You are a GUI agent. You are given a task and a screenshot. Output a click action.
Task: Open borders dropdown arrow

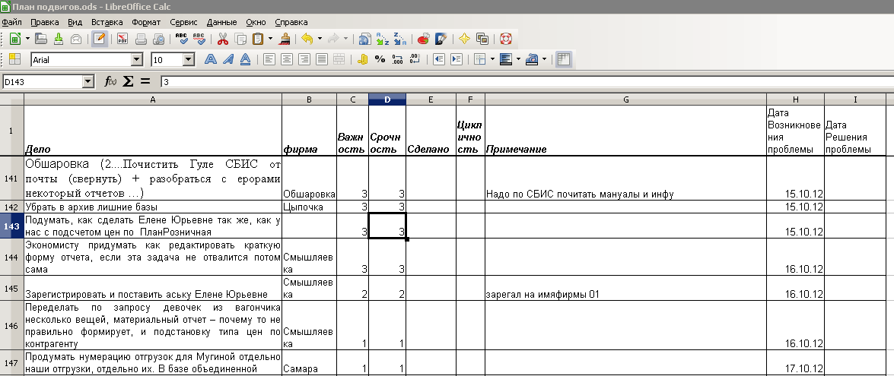pos(492,59)
